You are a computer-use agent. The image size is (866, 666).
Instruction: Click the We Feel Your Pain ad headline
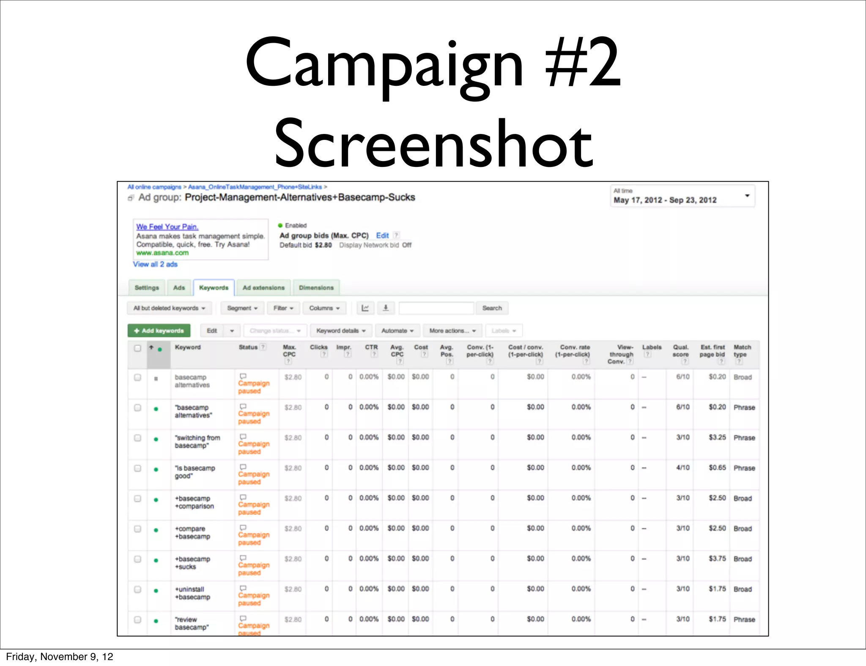(167, 227)
